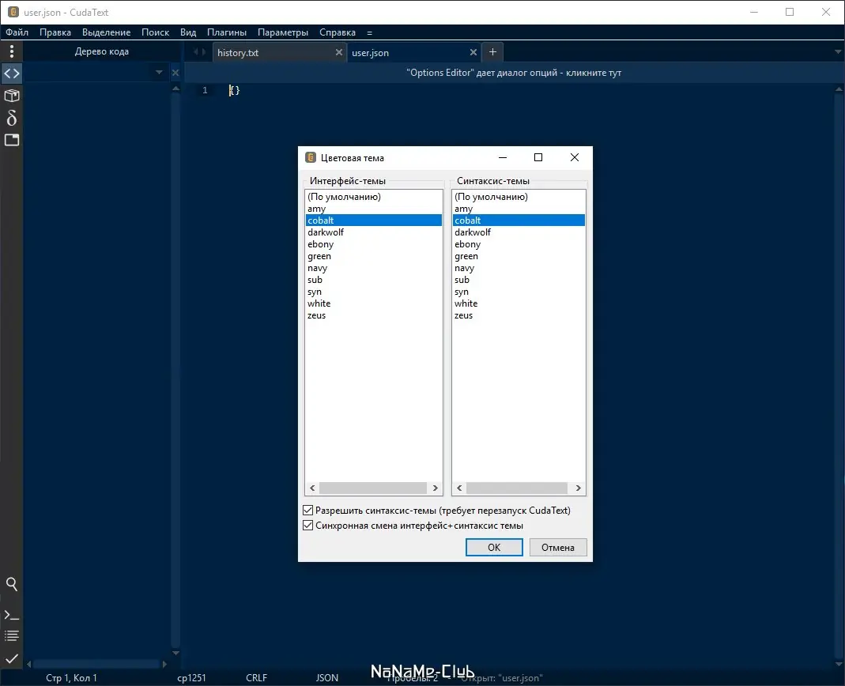Open the Справка menu
845x686 pixels.
(x=338, y=32)
